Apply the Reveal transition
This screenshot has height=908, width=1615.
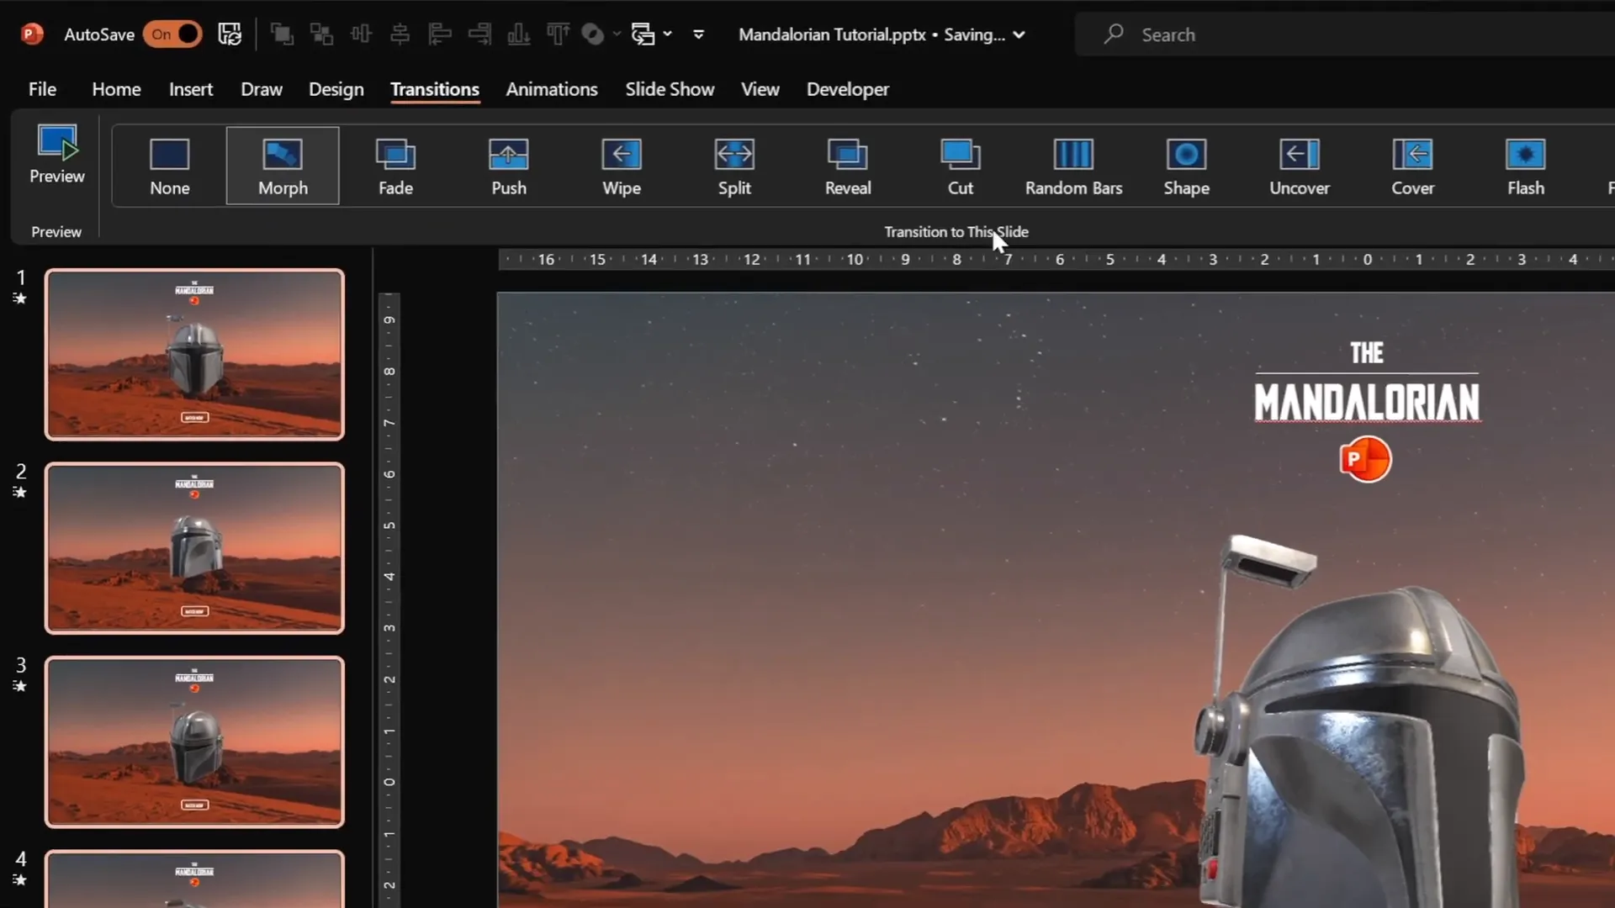[848, 166]
